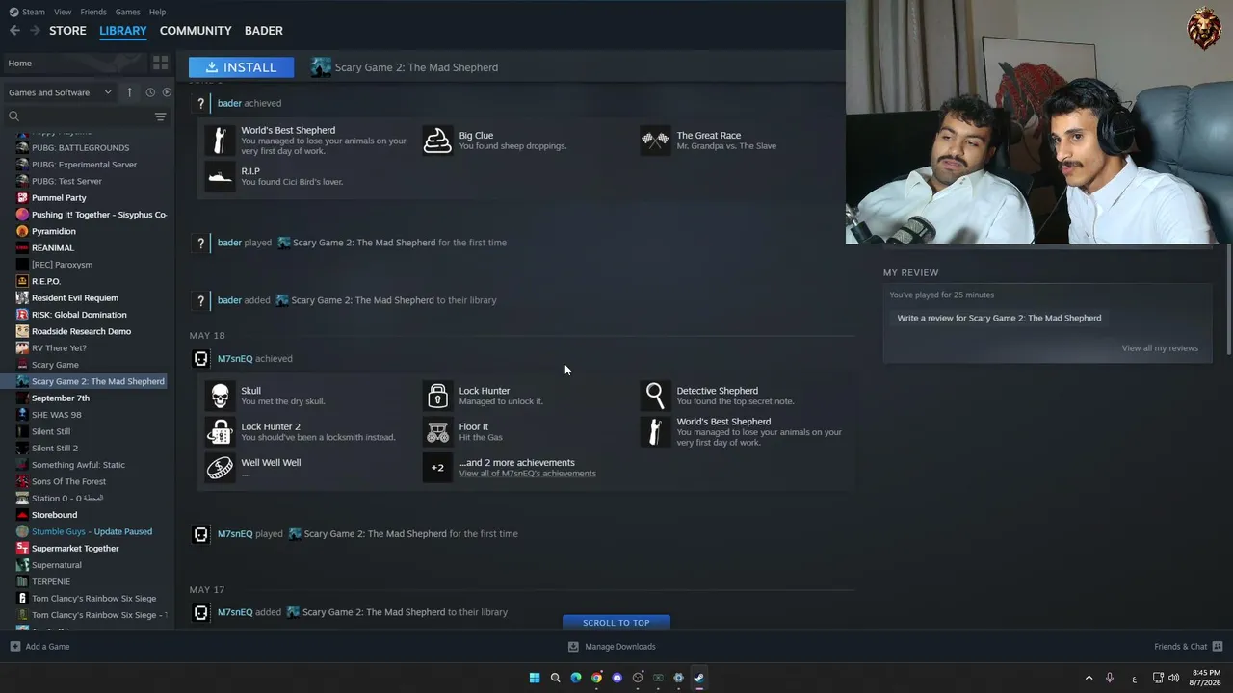This screenshot has height=693, width=1233.
Task: View all of M7snEQ's achievements
Action: (x=527, y=474)
